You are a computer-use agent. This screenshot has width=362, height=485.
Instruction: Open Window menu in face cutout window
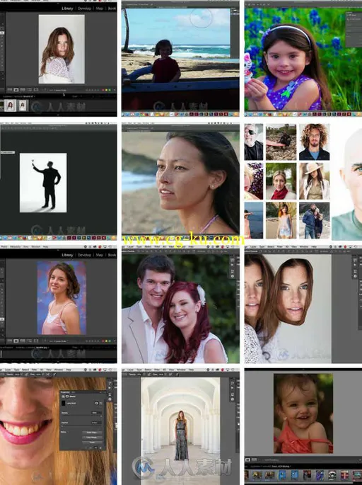(x=304, y=246)
